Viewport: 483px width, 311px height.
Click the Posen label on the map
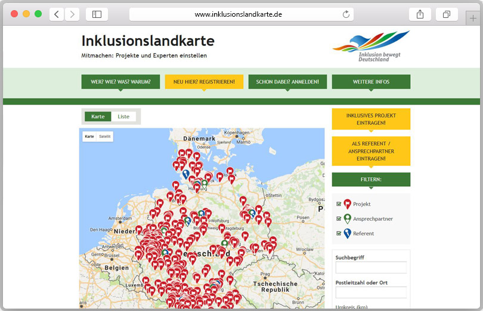point(303,218)
